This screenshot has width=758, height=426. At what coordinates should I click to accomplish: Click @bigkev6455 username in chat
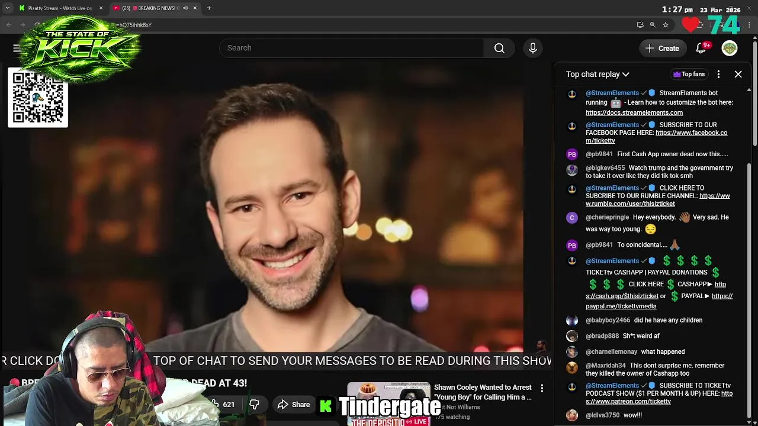(x=605, y=168)
